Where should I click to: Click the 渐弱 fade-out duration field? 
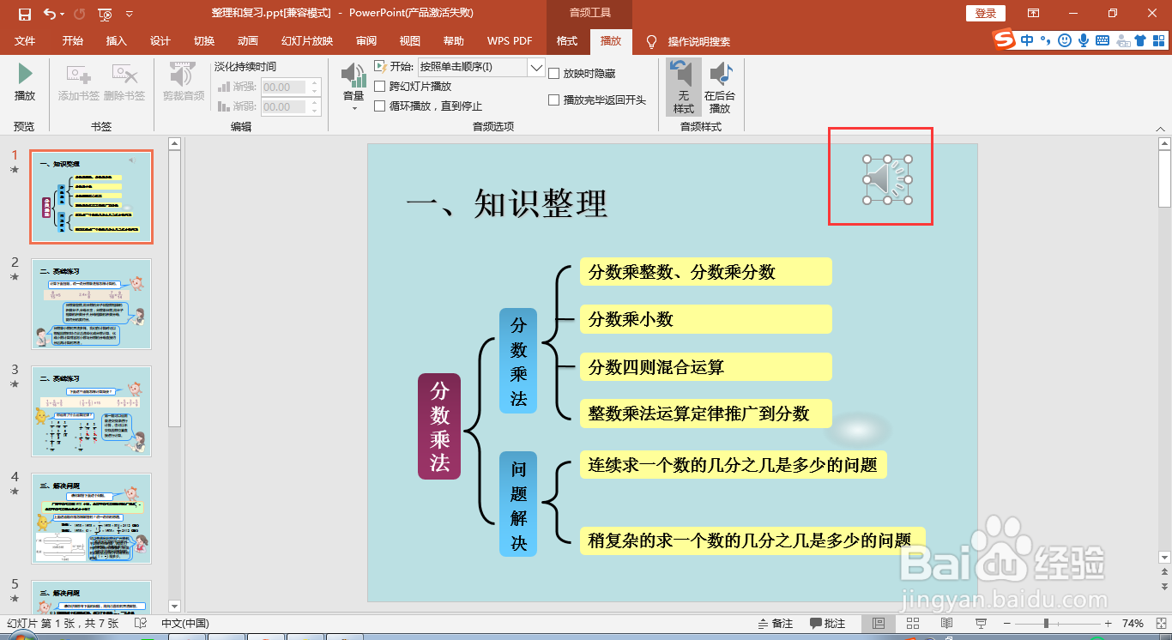(285, 106)
